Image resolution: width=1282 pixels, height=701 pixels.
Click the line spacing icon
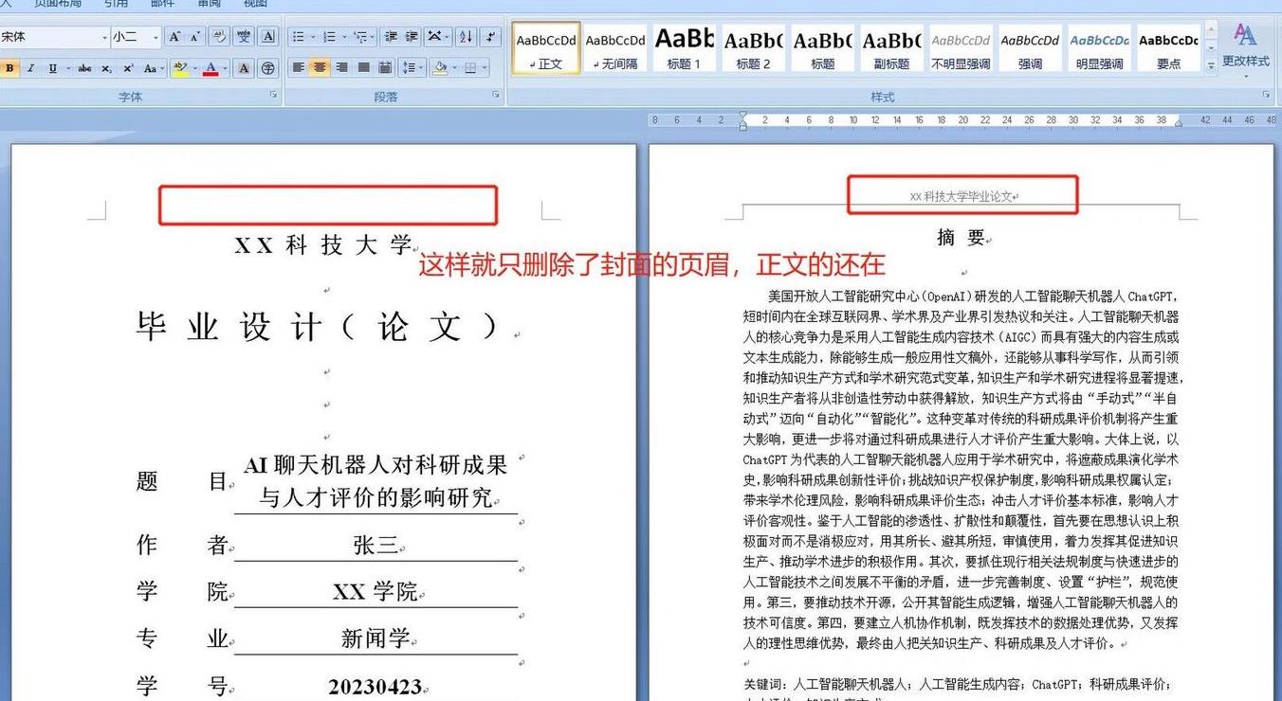click(x=410, y=68)
